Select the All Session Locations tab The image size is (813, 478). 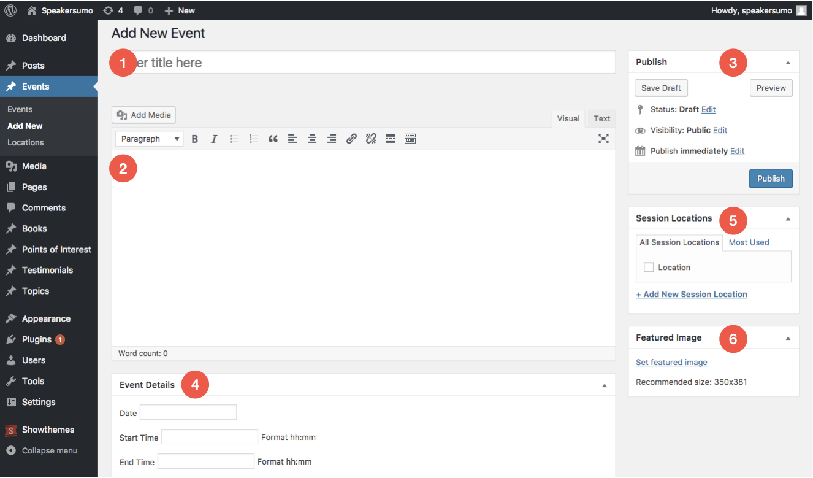(x=679, y=242)
